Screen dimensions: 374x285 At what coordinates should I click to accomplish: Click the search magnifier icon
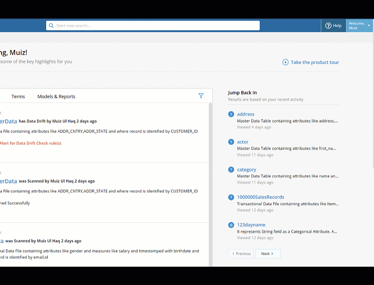[x=51, y=25]
